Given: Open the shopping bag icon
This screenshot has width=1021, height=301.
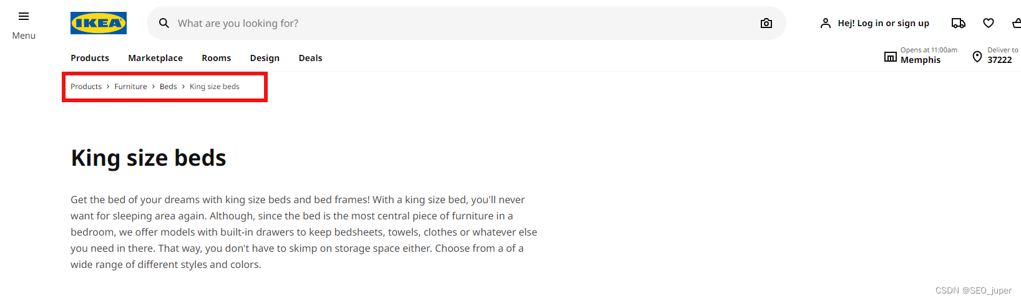Looking at the screenshot, I should coord(1016,23).
